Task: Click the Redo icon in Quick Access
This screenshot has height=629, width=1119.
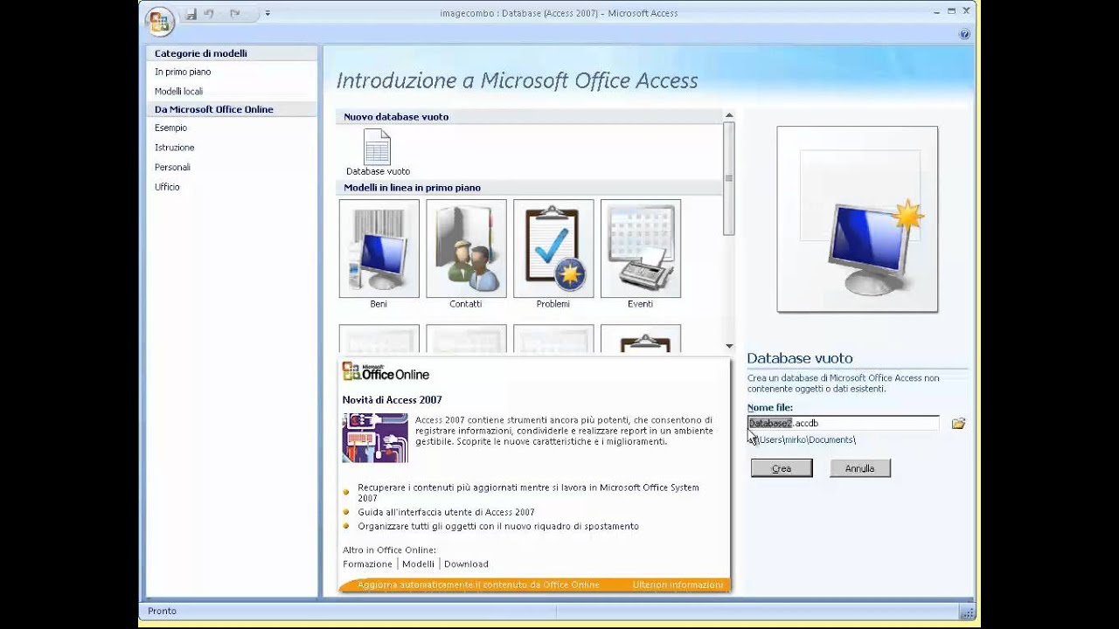Action: click(234, 14)
